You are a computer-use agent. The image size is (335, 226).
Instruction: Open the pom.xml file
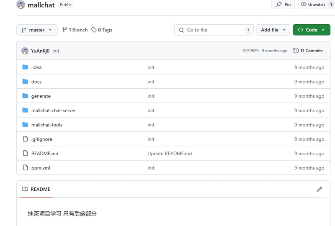click(x=41, y=168)
